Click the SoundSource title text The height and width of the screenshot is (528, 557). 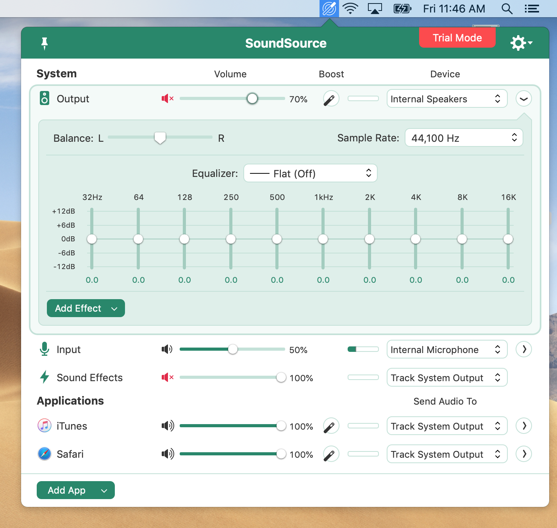[286, 43]
